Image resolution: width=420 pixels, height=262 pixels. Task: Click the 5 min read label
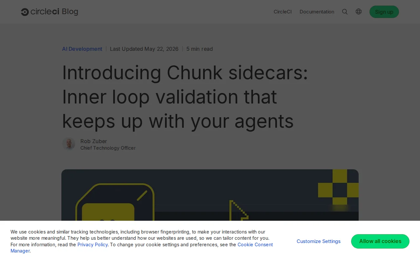click(x=199, y=49)
